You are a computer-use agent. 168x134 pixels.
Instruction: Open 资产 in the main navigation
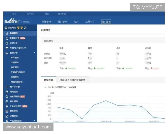click(76, 22)
